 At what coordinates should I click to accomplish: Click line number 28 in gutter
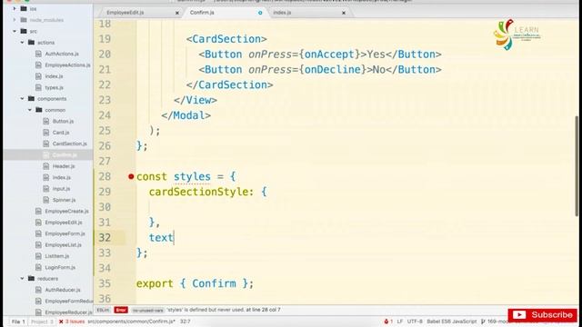105,176
